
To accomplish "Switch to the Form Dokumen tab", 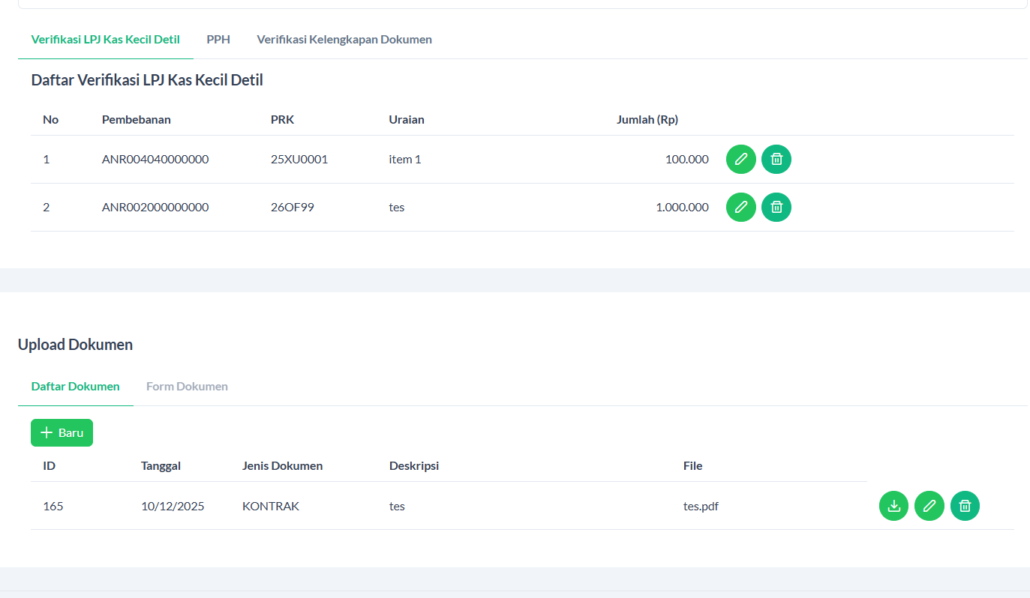I will (x=187, y=387).
